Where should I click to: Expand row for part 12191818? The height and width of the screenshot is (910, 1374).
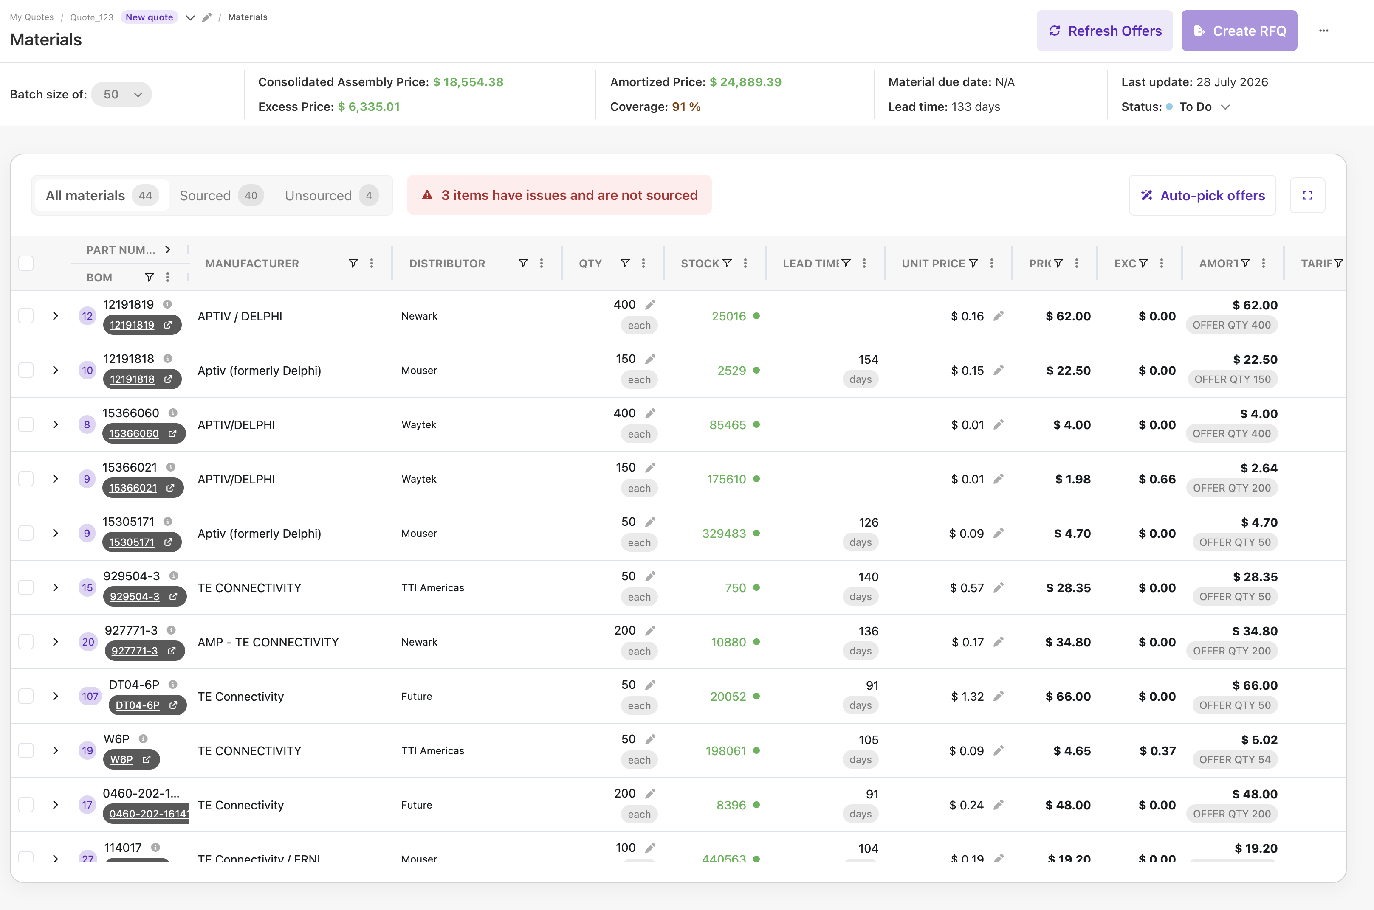(x=55, y=370)
